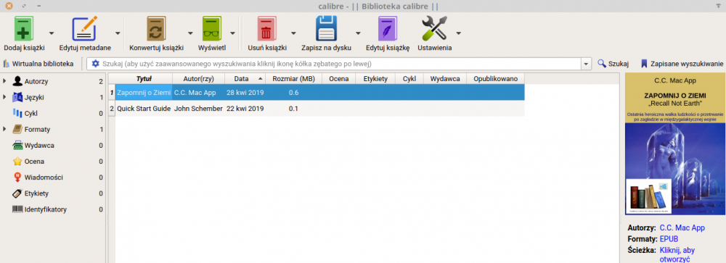This screenshot has width=726, height=263.
Task: Open Edytuj metadane pencil icon
Action: [85, 29]
